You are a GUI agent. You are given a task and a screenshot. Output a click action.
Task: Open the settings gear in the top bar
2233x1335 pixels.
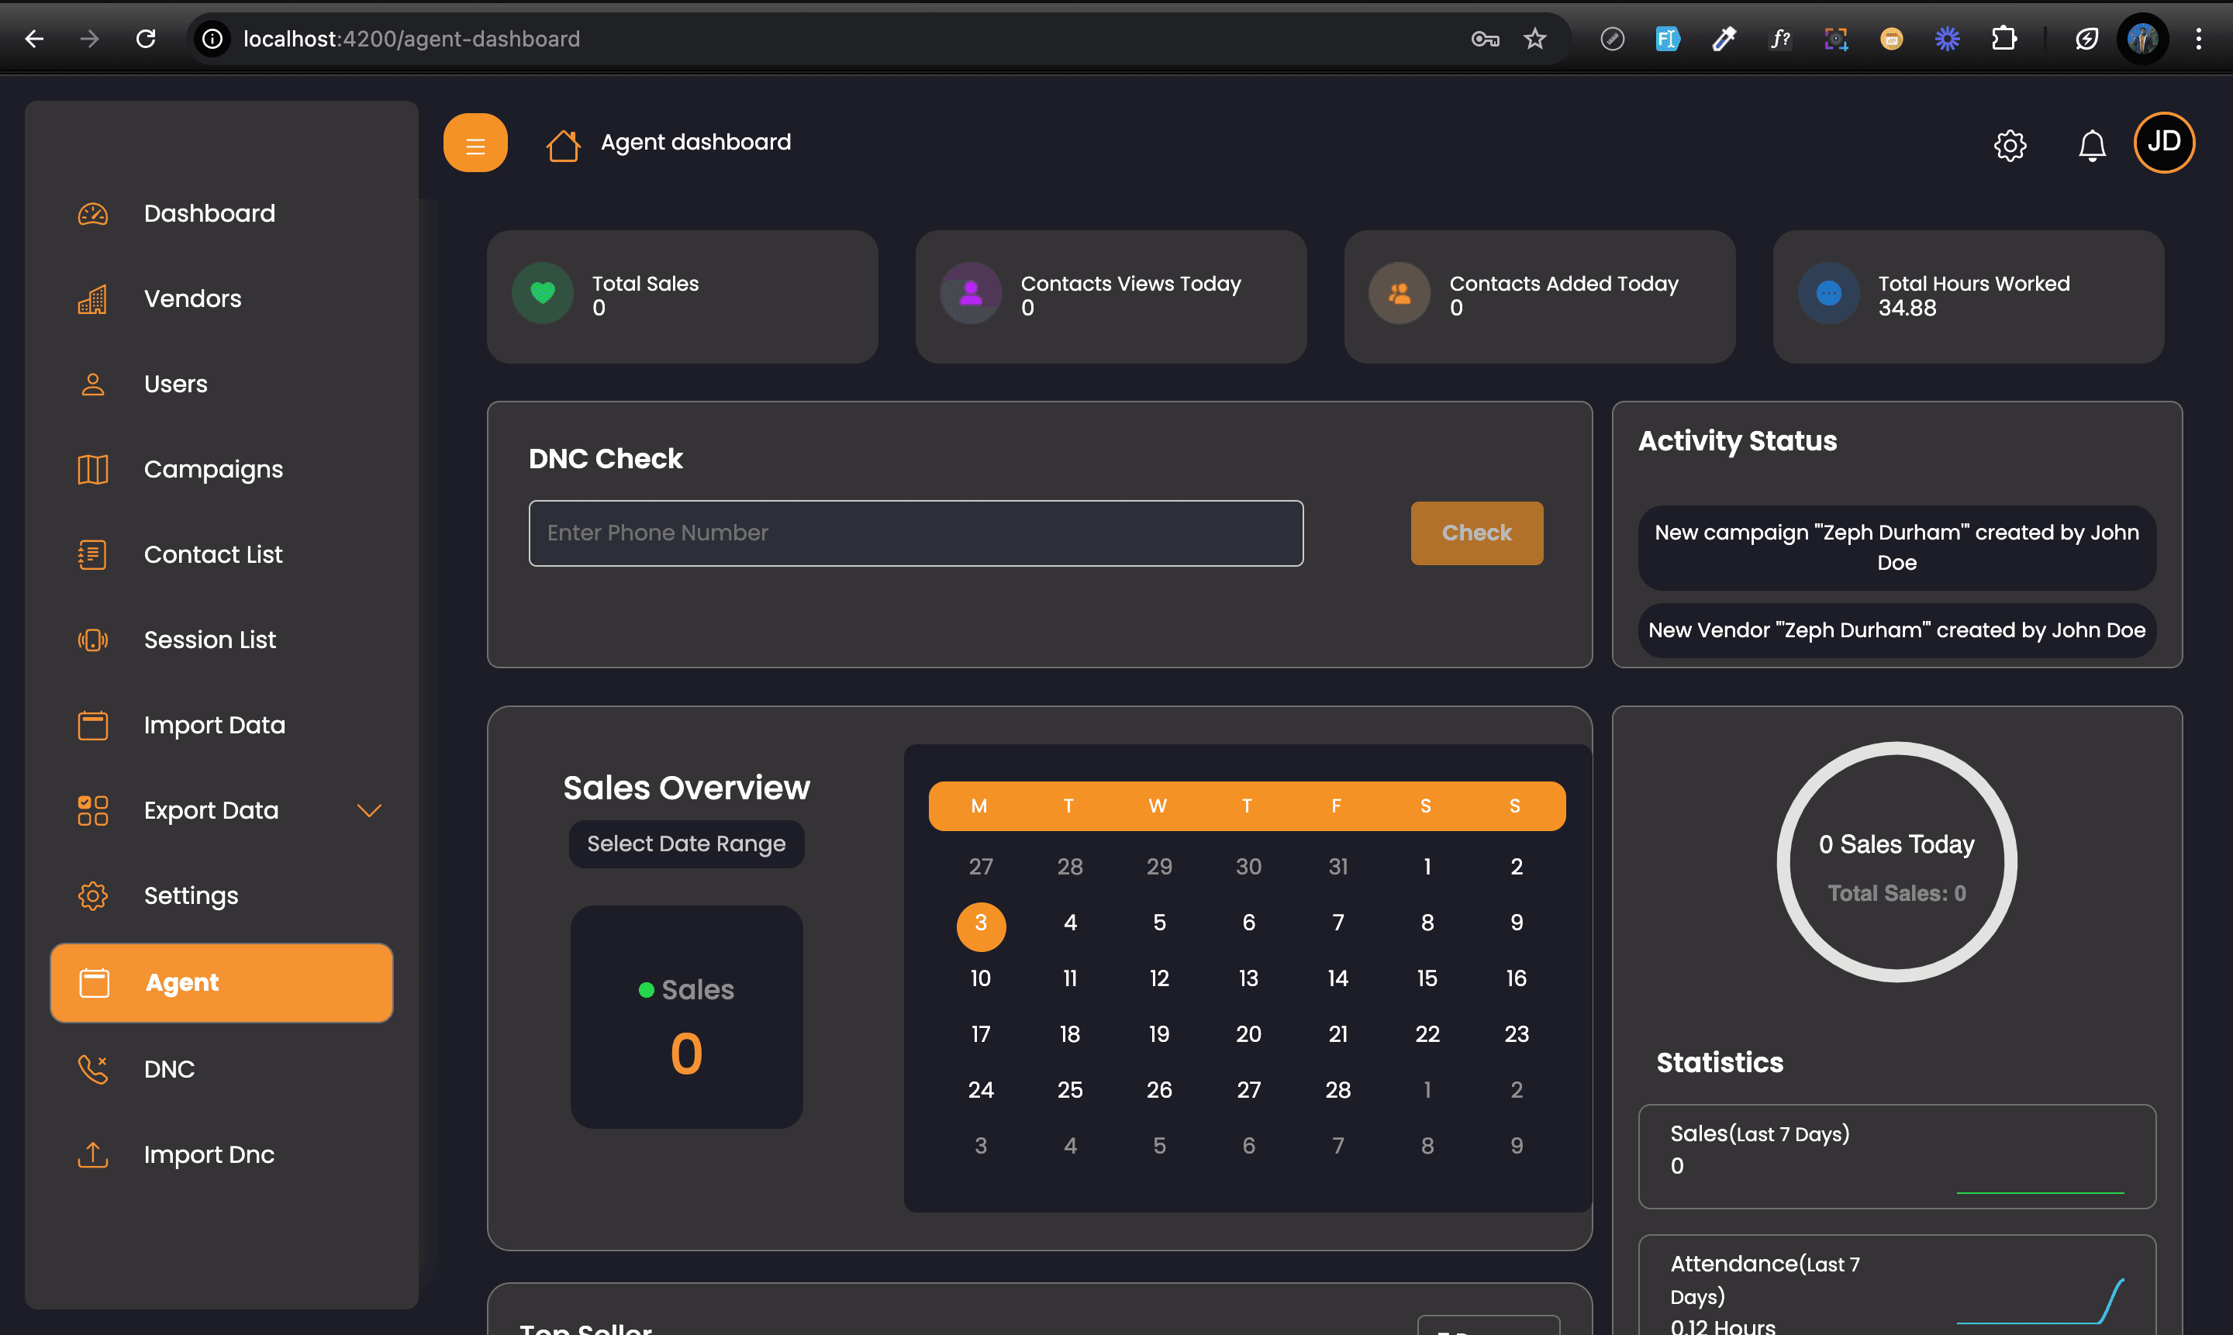2010,145
